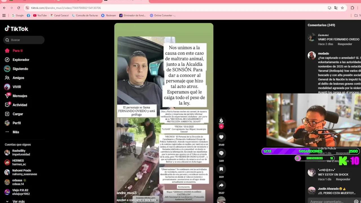The height and width of the screenshot is (203, 361).
Task: Open Perfil page
Action: [x=13, y=123]
